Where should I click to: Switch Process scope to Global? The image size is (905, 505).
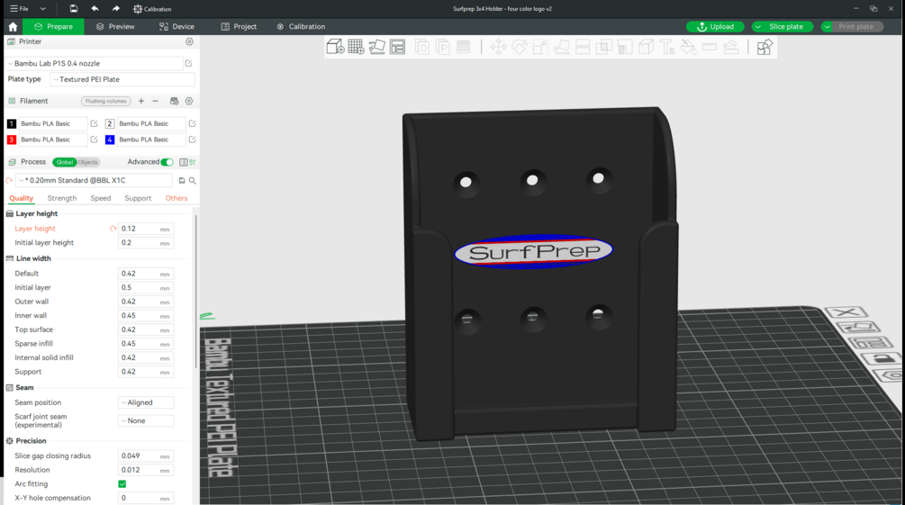coord(65,162)
